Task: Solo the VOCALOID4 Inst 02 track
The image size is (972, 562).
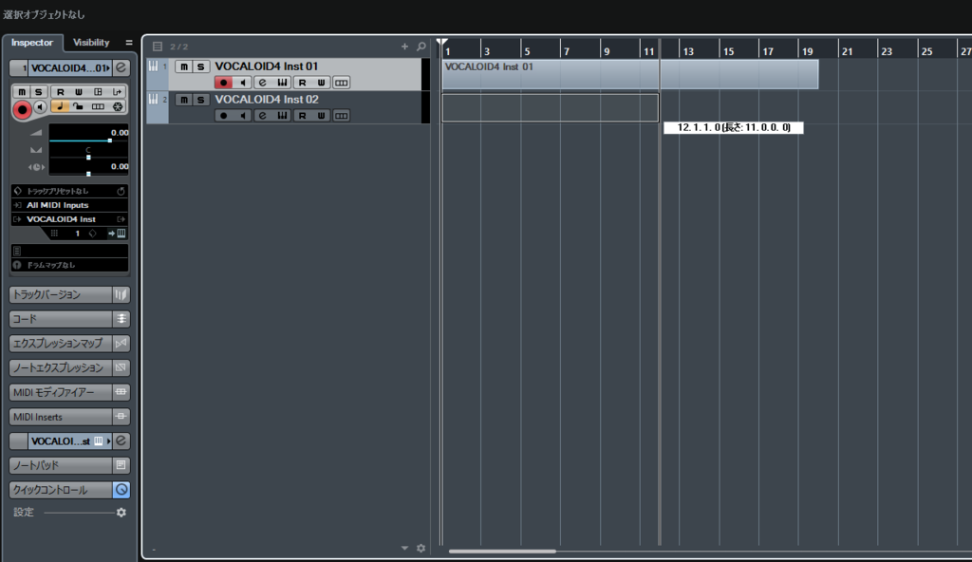Action: click(200, 100)
